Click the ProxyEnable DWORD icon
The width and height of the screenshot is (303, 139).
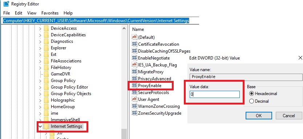134,85
